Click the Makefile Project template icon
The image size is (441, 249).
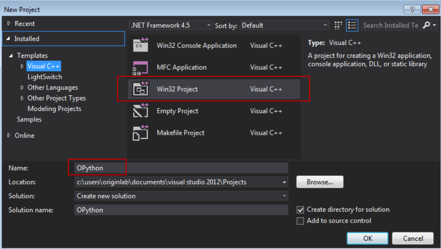coord(140,133)
